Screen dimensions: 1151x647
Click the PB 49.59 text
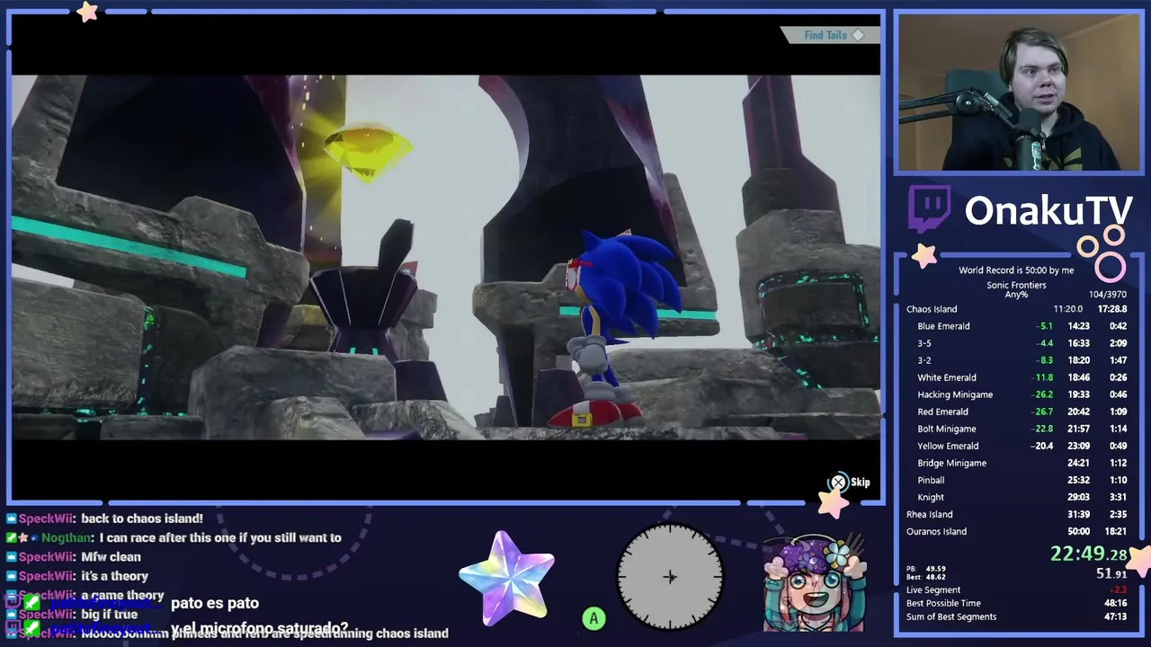[x=925, y=569]
